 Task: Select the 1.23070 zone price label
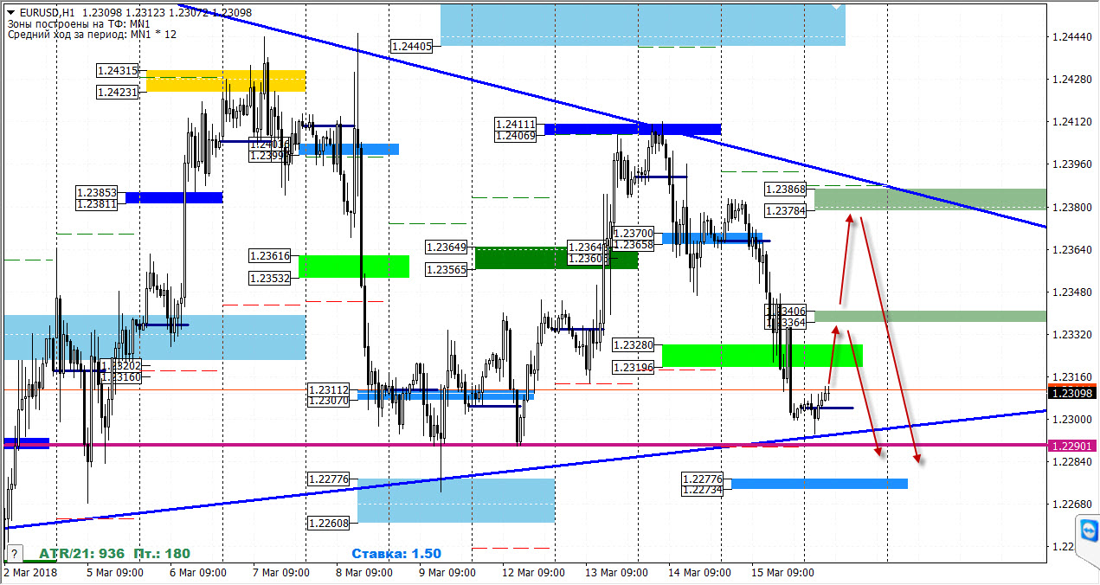(x=329, y=401)
